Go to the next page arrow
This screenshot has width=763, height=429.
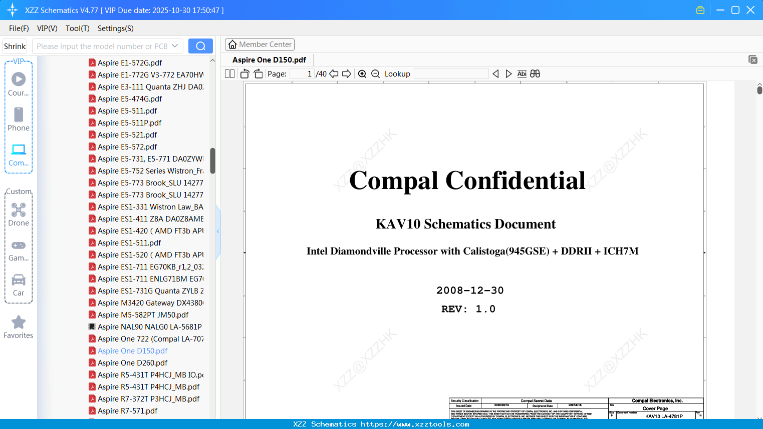click(x=347, y=74)
